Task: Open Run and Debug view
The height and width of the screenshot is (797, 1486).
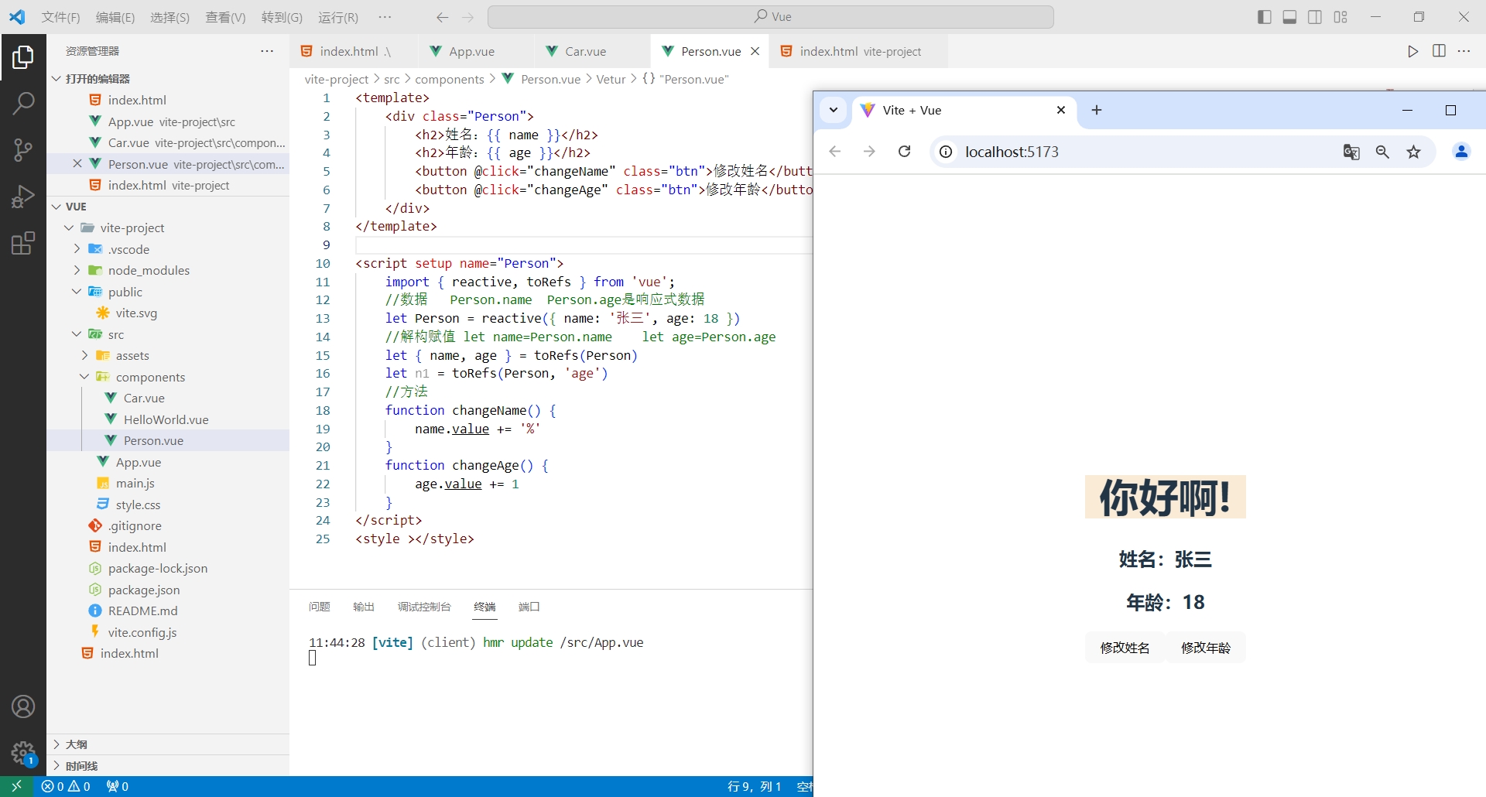Action: (x=23, y=197)
